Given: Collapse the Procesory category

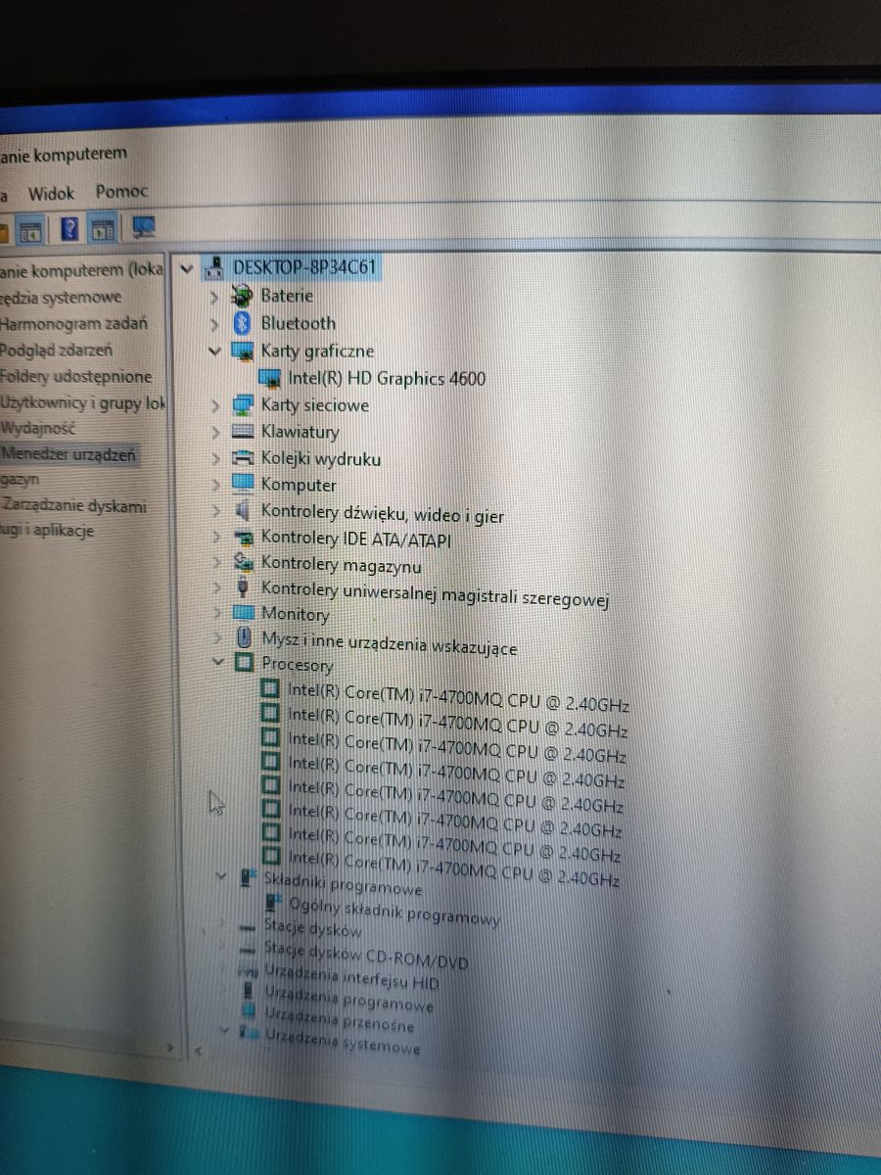Looking at the screenshot, I should [217, 663].
